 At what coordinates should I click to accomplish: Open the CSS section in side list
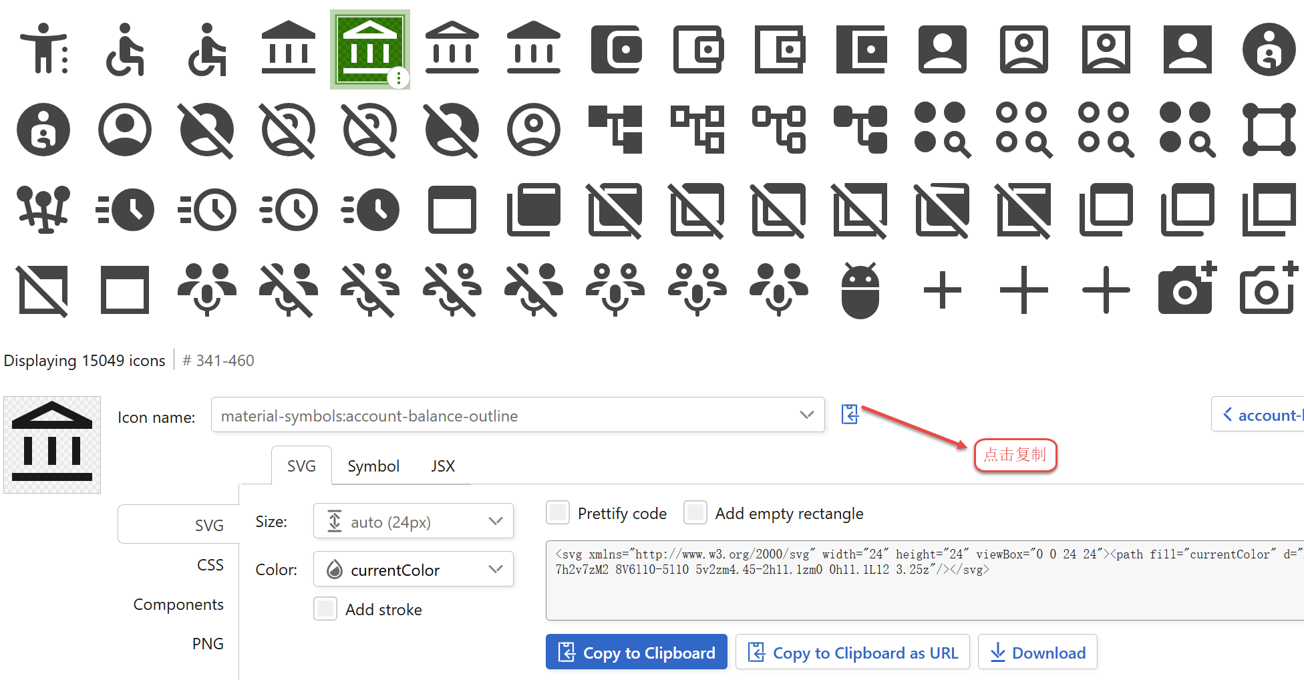point(210,565)
